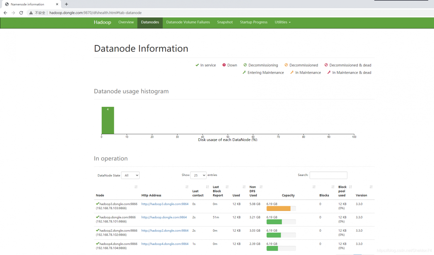This screenshot has height=255, width=434.
Task: Switch to the Overview tab
Action: 126,22
